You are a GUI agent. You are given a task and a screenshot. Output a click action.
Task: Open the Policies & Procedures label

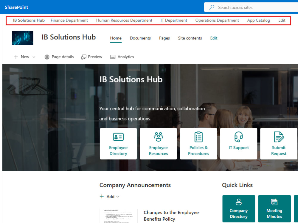coord(198,150)
